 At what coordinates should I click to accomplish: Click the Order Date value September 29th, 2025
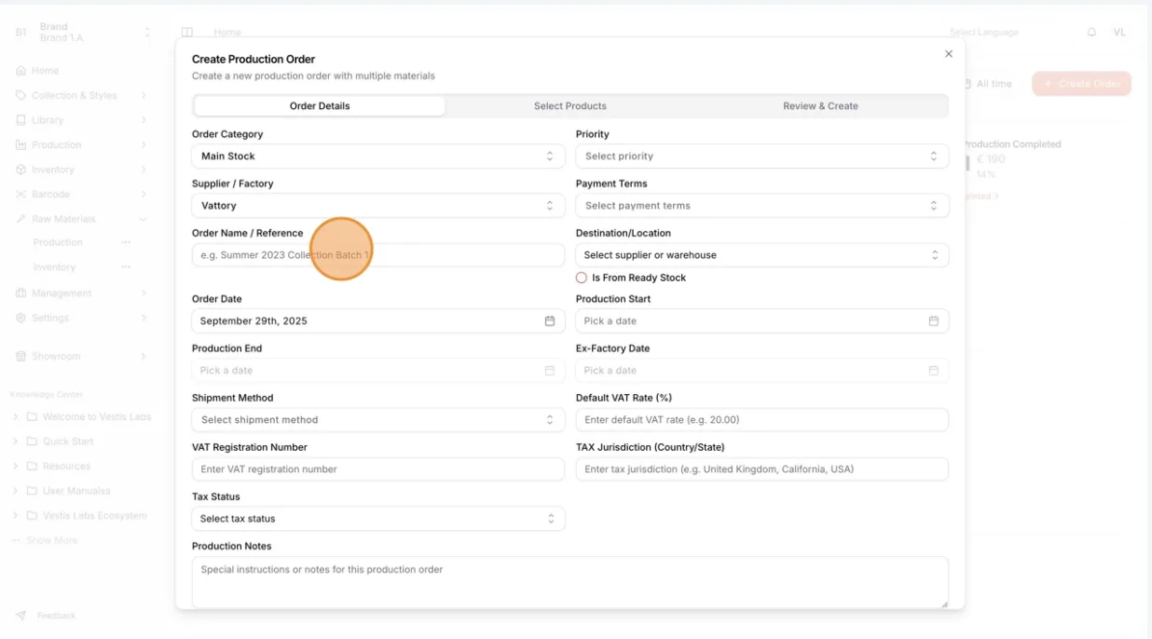coord(254,321)
